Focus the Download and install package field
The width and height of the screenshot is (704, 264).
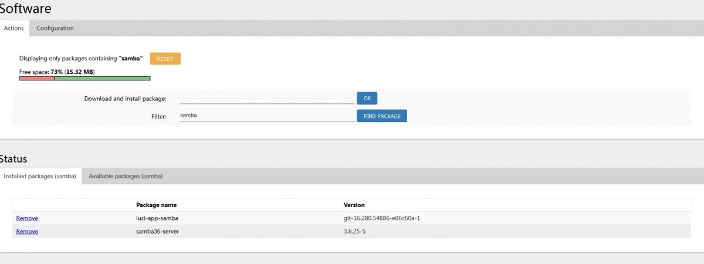click(x=267, y=98)
